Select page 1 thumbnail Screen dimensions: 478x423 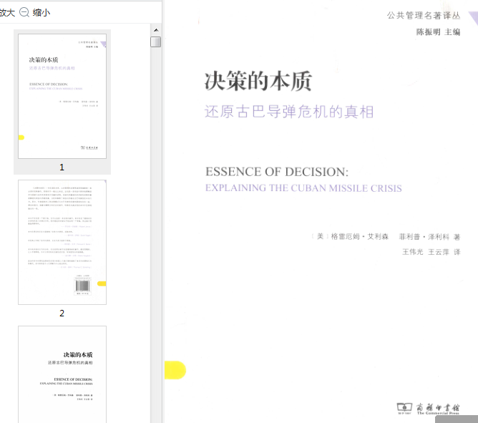point(62,96)
